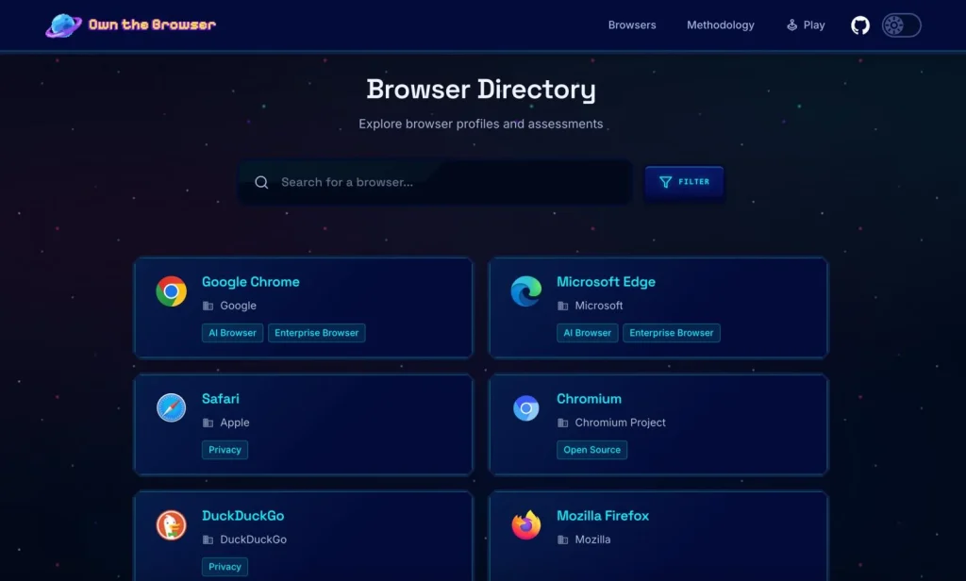966x581 pixels.
Task: Click the Safari compass logo
Action: 172,407
